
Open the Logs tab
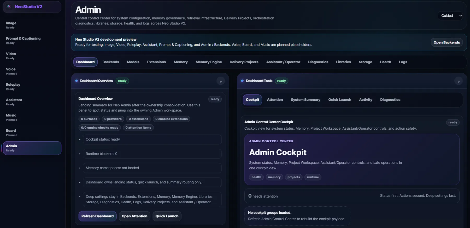coord(403,62)
